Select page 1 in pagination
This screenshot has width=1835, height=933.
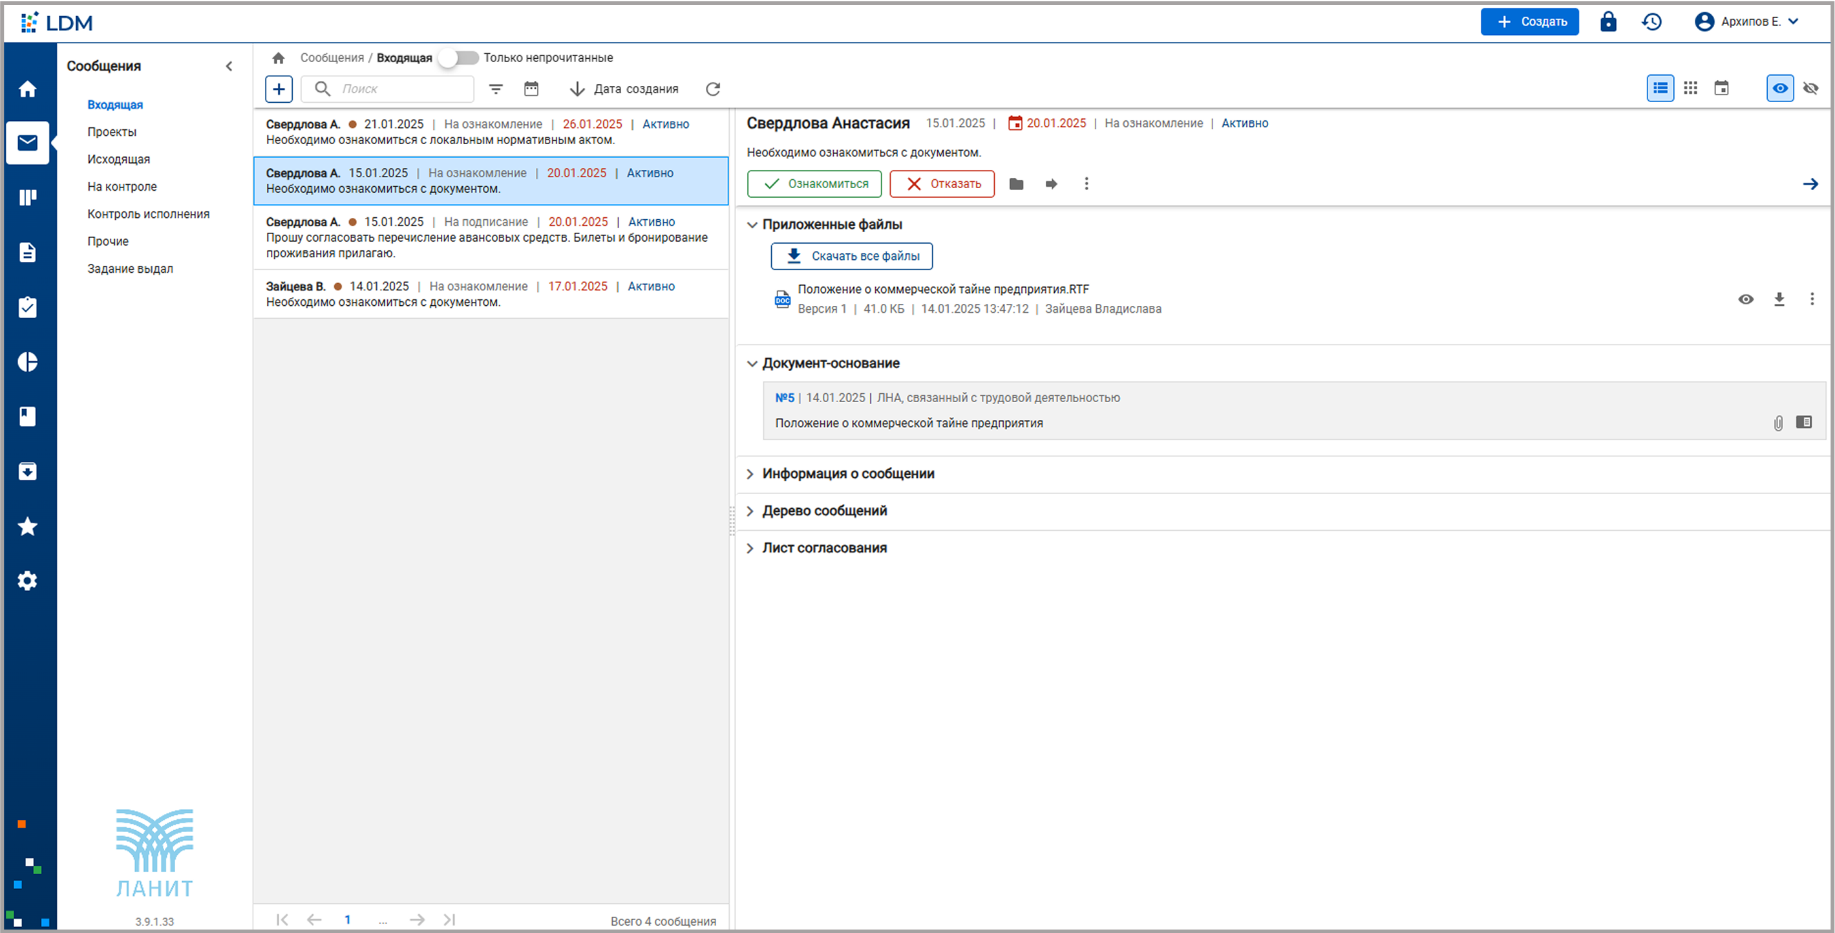348,920
